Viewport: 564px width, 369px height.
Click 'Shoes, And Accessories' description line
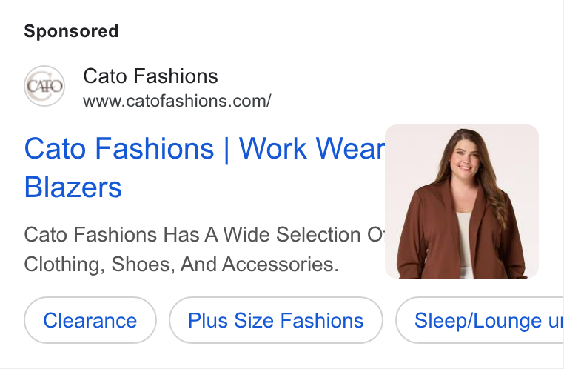[x=225, y=265]
